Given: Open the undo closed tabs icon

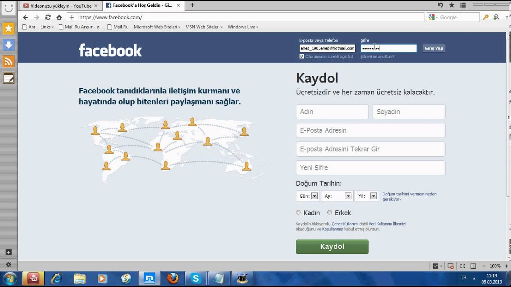Looking at the screenshot, I should (440, 5).
